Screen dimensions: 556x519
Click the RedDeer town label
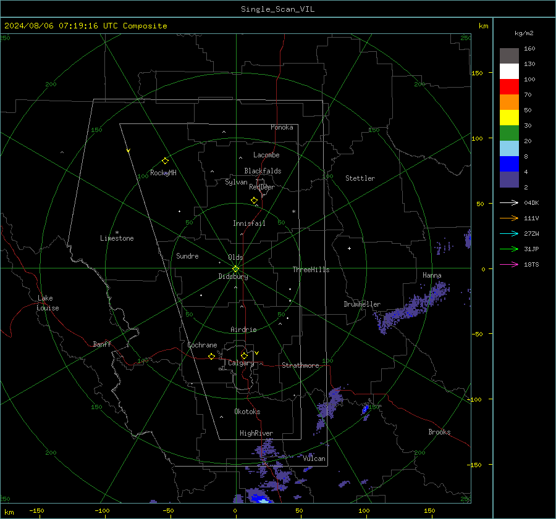pyautogui.click(x=262, y=187)
